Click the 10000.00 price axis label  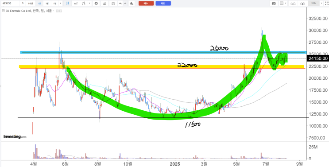point(318,126)
